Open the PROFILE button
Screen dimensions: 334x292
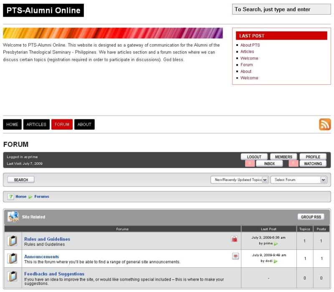[x=313, y=157]
